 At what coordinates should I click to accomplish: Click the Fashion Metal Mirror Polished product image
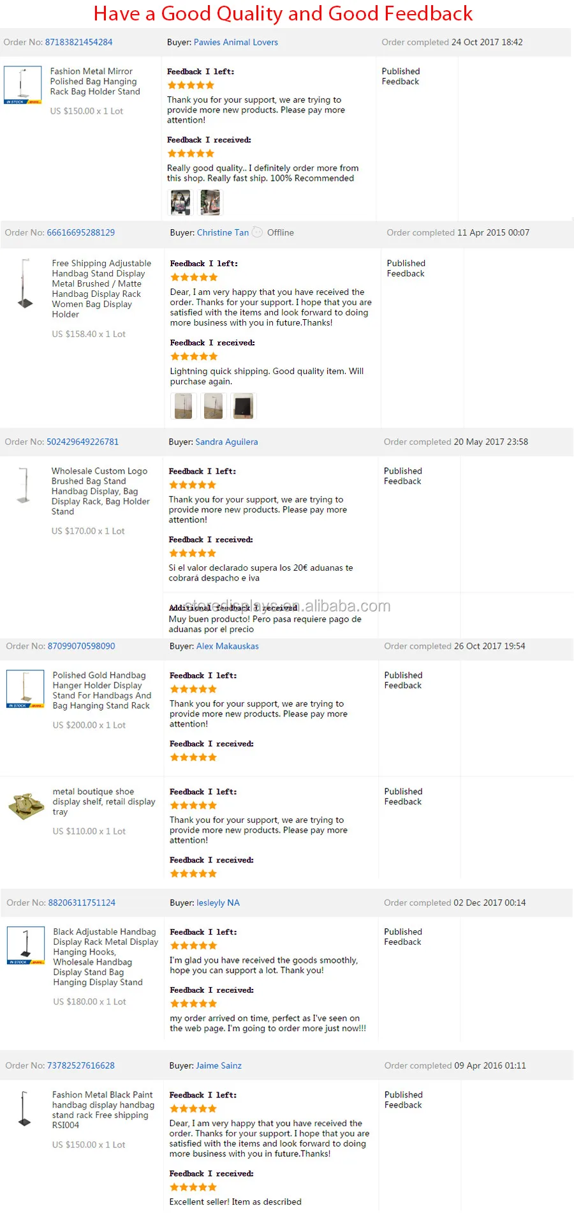click(x=23, y=85)
